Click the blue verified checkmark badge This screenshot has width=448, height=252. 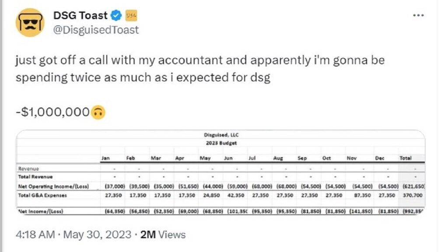116,16
